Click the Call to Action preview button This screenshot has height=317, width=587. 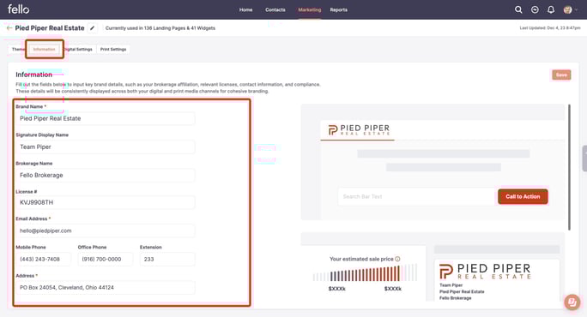(x=523, y=197)
